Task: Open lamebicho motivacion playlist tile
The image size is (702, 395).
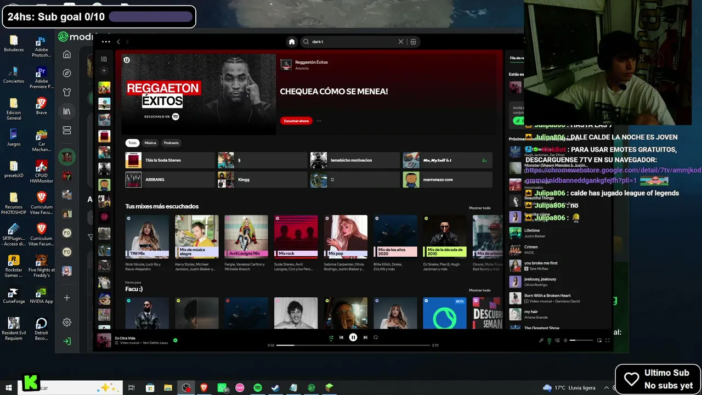Action: [355, 160]
